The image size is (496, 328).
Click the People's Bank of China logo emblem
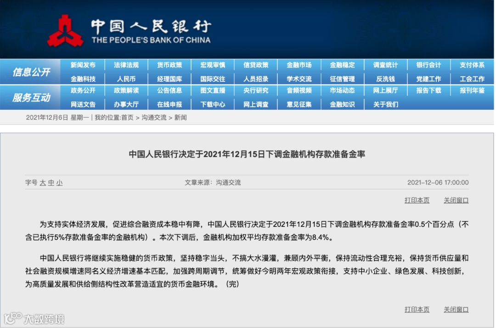[65, 31]
